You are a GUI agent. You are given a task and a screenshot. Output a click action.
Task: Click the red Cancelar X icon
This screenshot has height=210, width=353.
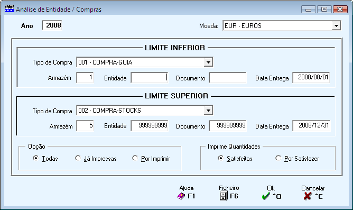(308, 196)
